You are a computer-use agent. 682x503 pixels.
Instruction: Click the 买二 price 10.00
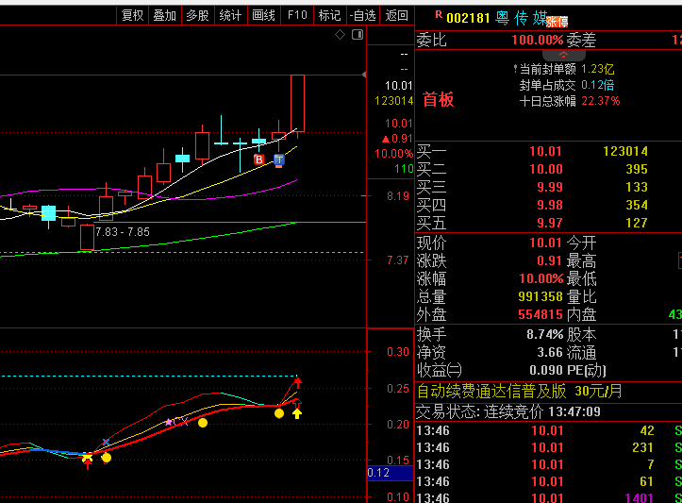coord(546,169)
